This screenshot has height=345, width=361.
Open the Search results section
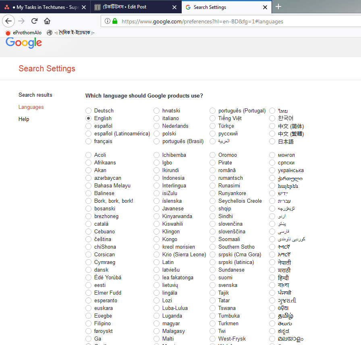pyautogui.click(x=35, y=95)
